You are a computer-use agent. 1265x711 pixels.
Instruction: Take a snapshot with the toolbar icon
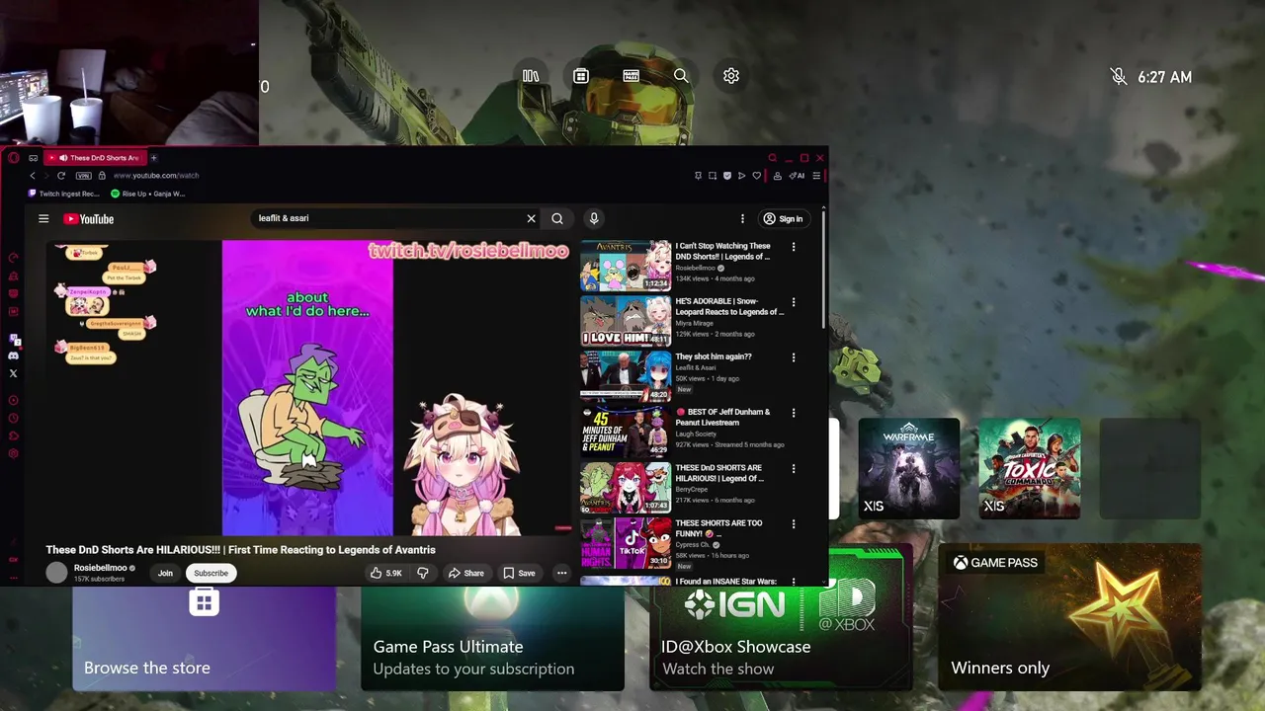click(713, 176)
